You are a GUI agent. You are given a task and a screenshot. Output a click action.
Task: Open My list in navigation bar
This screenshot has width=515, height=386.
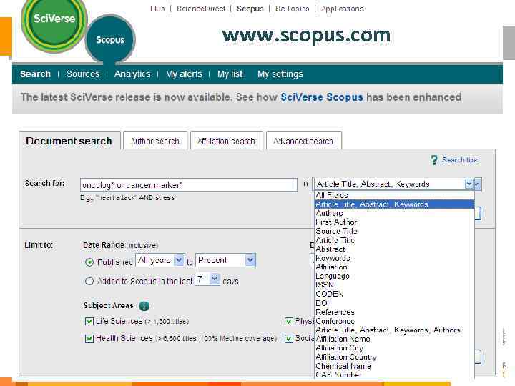pos(230,74)
